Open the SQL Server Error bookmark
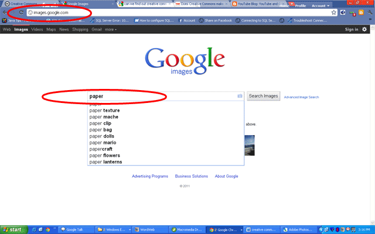This screenshot has height=234, width=375. click(x=110, y=20)
